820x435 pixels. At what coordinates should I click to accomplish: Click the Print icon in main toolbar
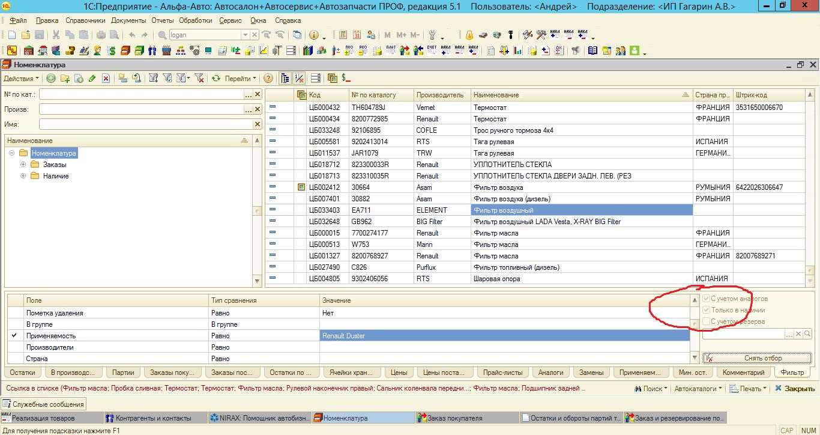(101, 35)
